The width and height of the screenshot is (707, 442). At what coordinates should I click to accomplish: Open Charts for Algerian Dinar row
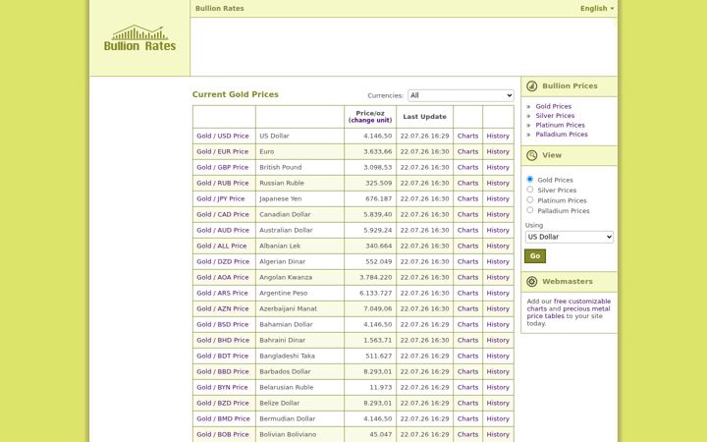click(467, 261)
